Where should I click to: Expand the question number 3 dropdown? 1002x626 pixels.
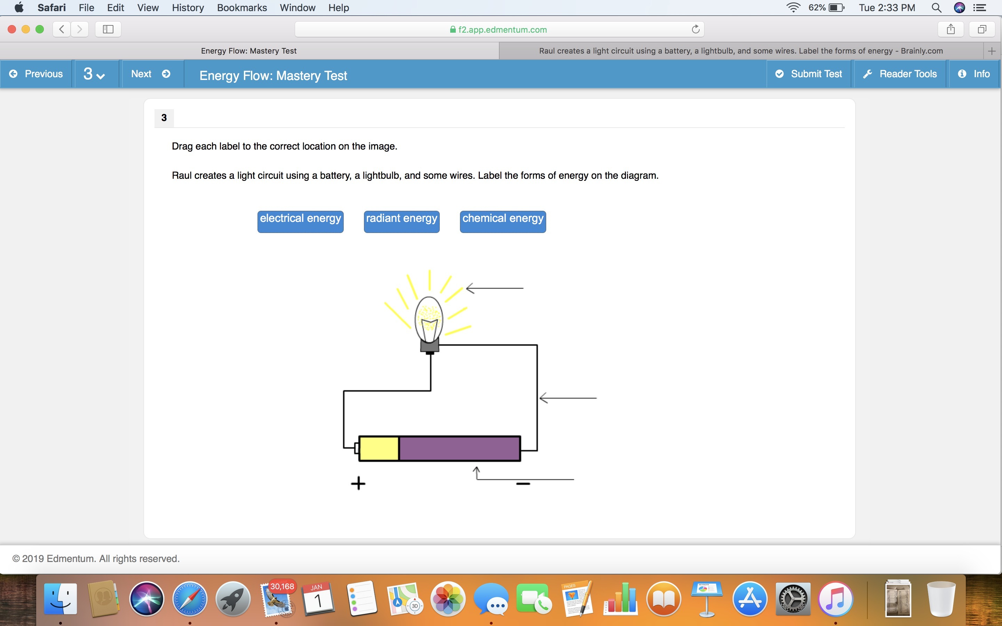pos(94,74)
